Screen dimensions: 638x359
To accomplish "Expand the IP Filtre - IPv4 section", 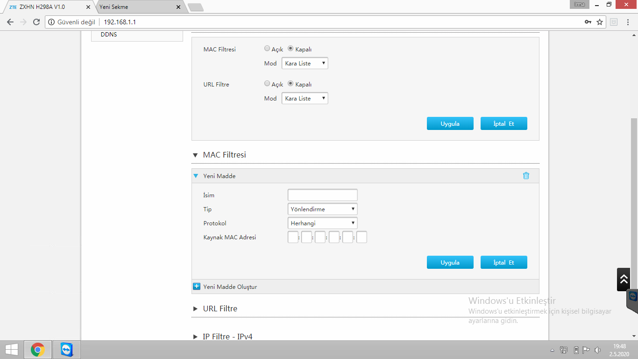I will (223, 337).
